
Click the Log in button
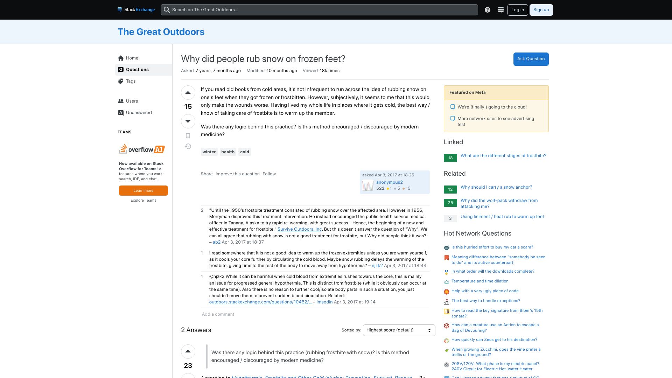[518, 10]
